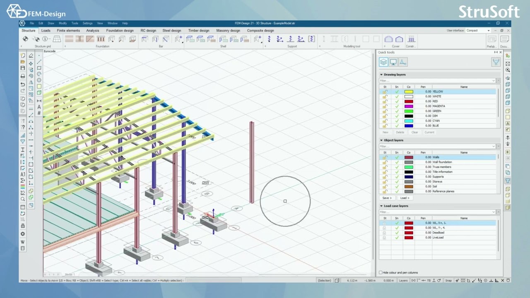Toggle snap checkmark of Walls object layer
This screenshot has height=298, width=530.
tap(397, 157)
